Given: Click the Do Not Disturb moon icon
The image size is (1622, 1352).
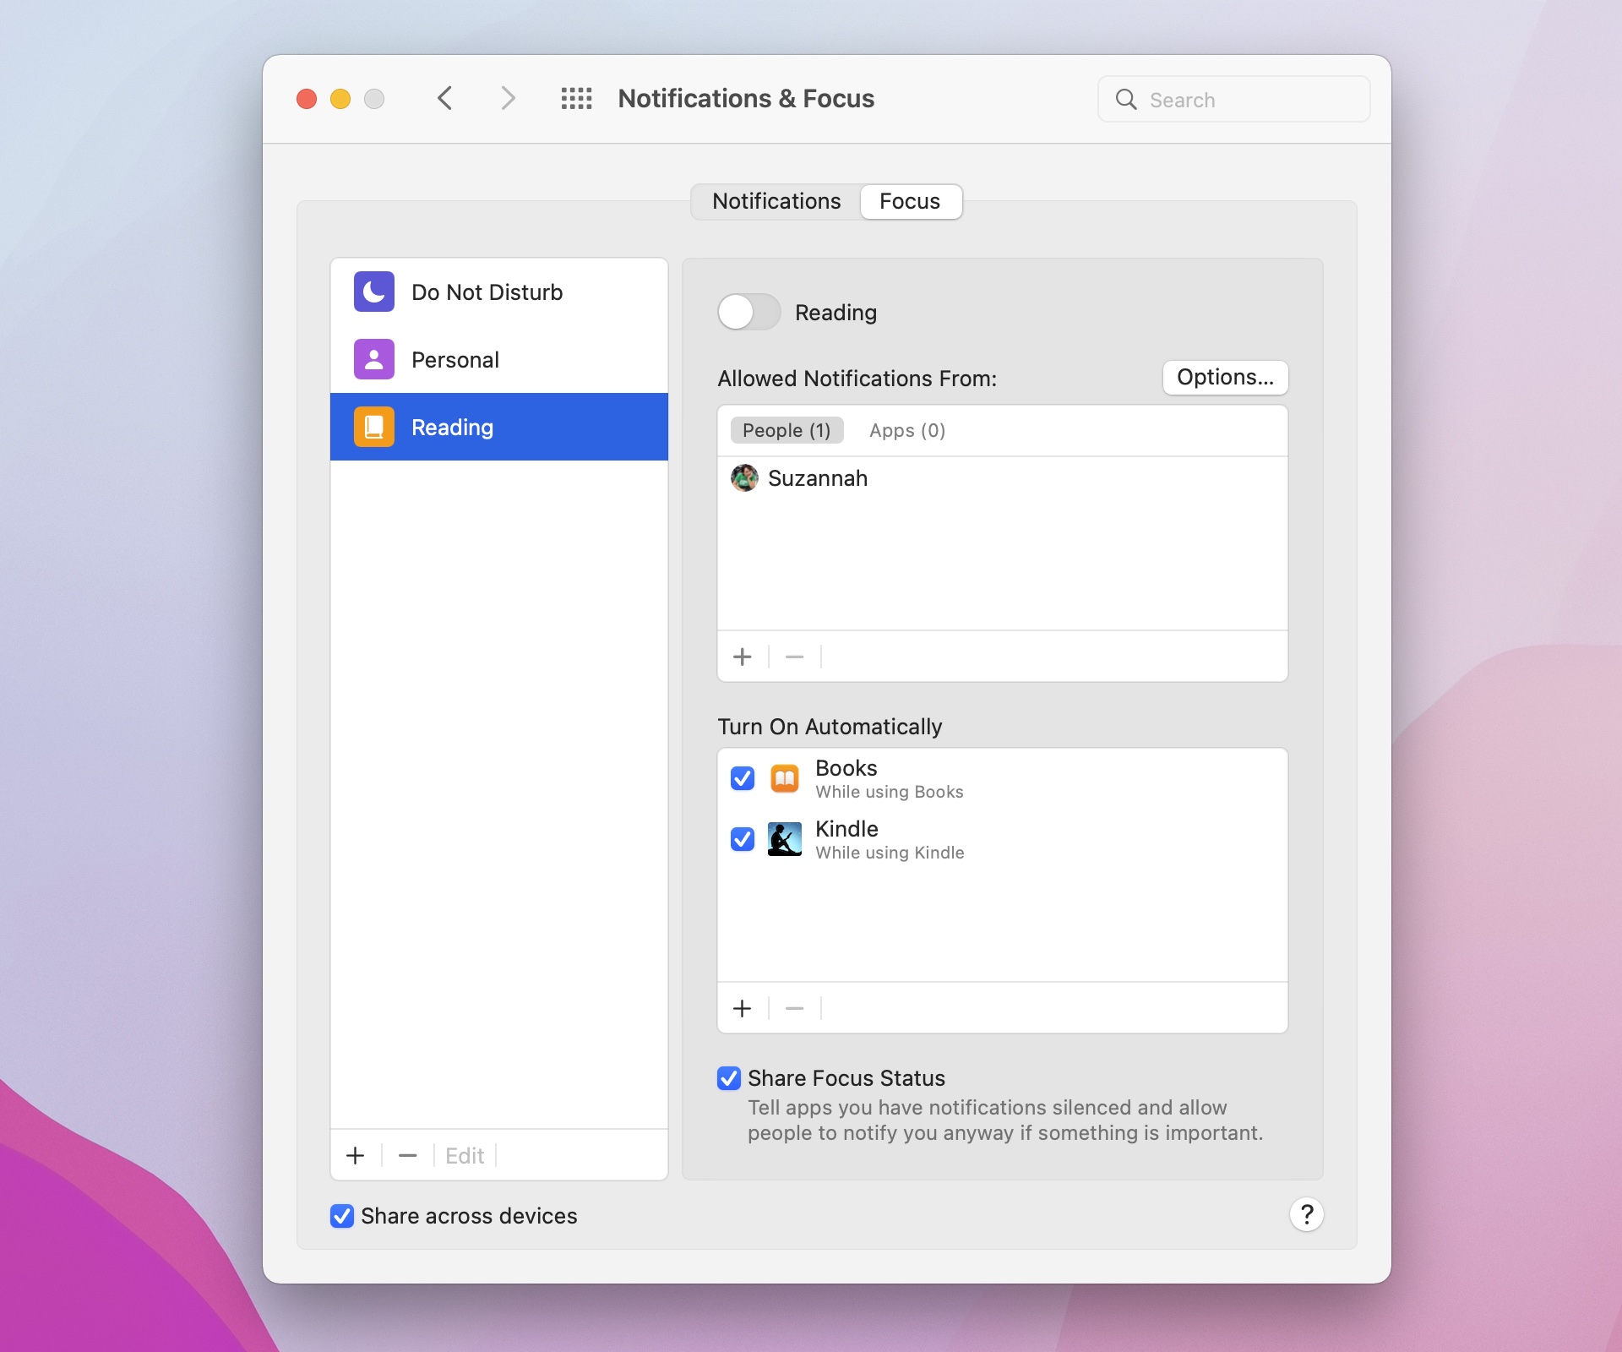Looking at the screenshot, I should tap(374, 292).
